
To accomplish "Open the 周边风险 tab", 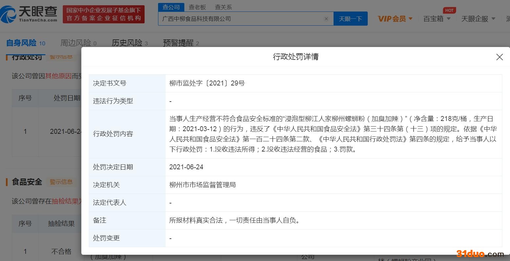I will coord(76,43).
